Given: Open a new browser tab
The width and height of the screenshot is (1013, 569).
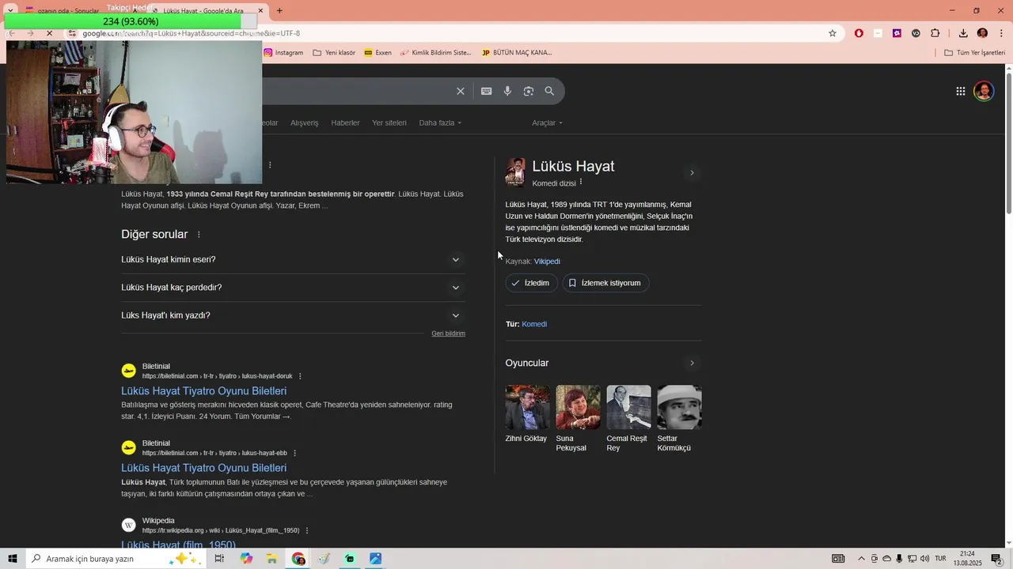Looking at the screenshot, I should (x=279, y=10).
